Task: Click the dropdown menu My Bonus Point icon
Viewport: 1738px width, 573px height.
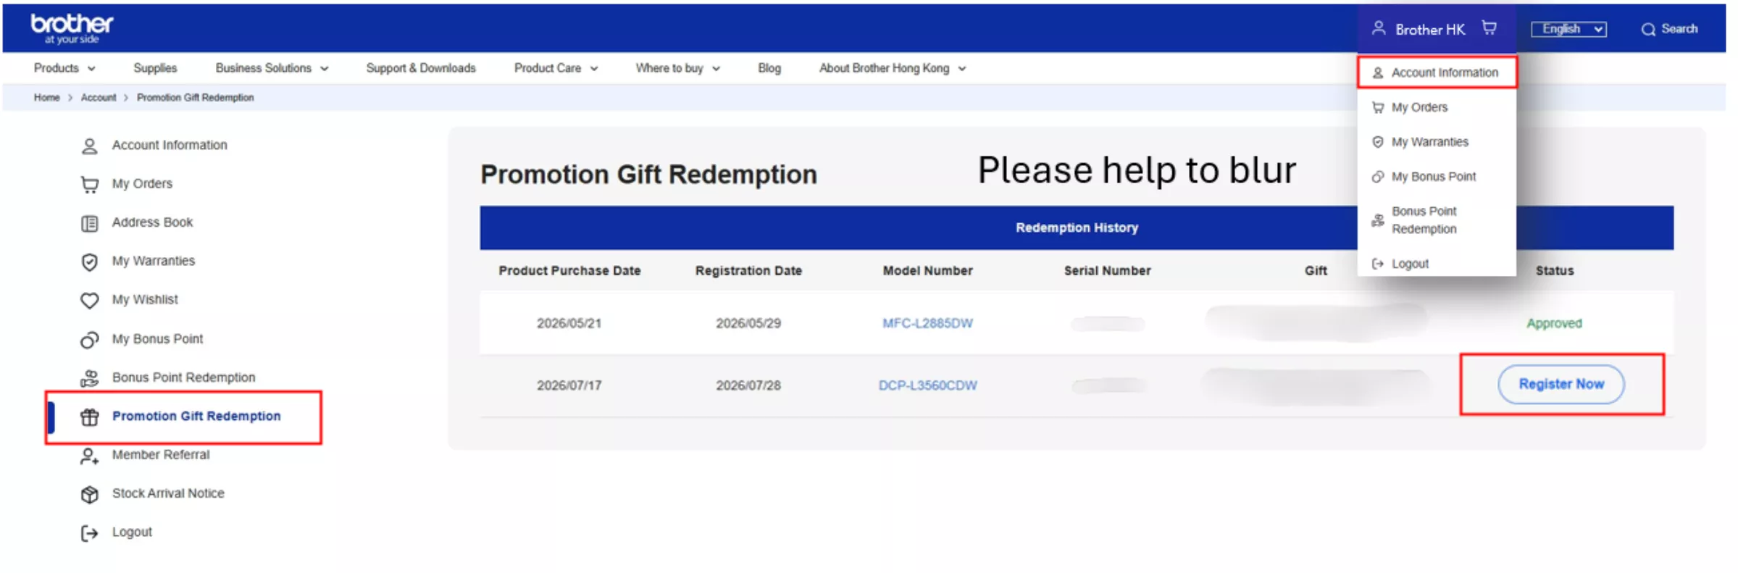Action: pyautogui.click(x=1377, y=177)
